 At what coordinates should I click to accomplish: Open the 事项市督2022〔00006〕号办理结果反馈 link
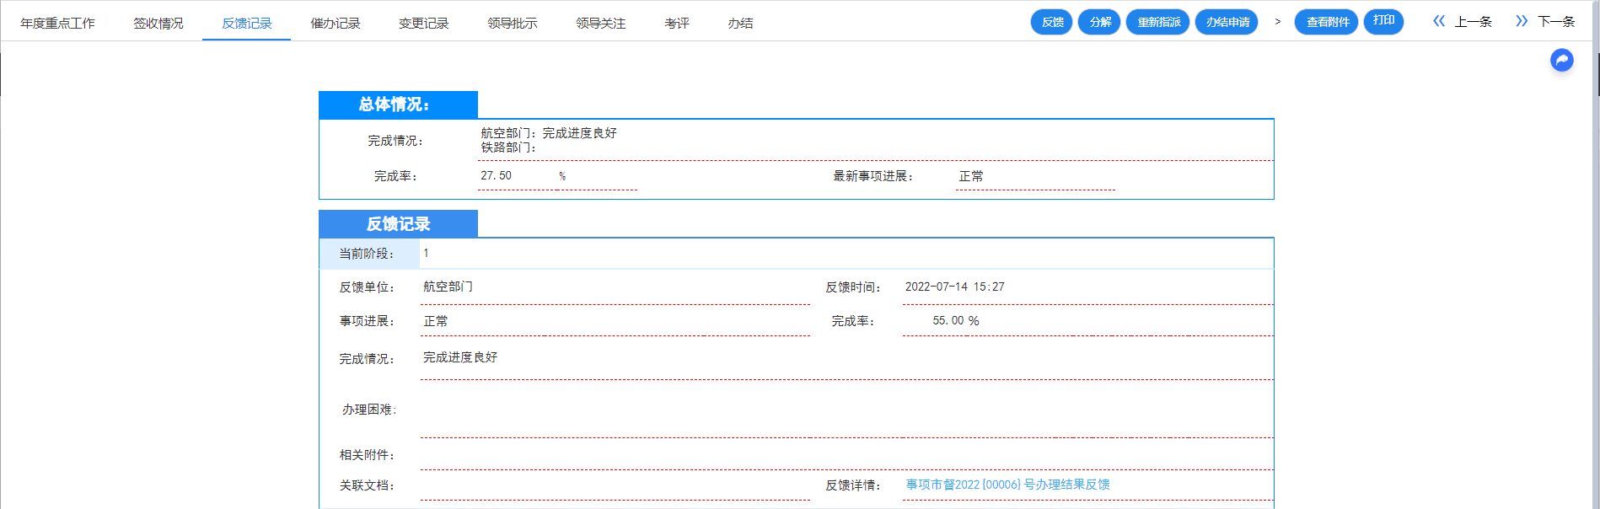[1007, 485]
